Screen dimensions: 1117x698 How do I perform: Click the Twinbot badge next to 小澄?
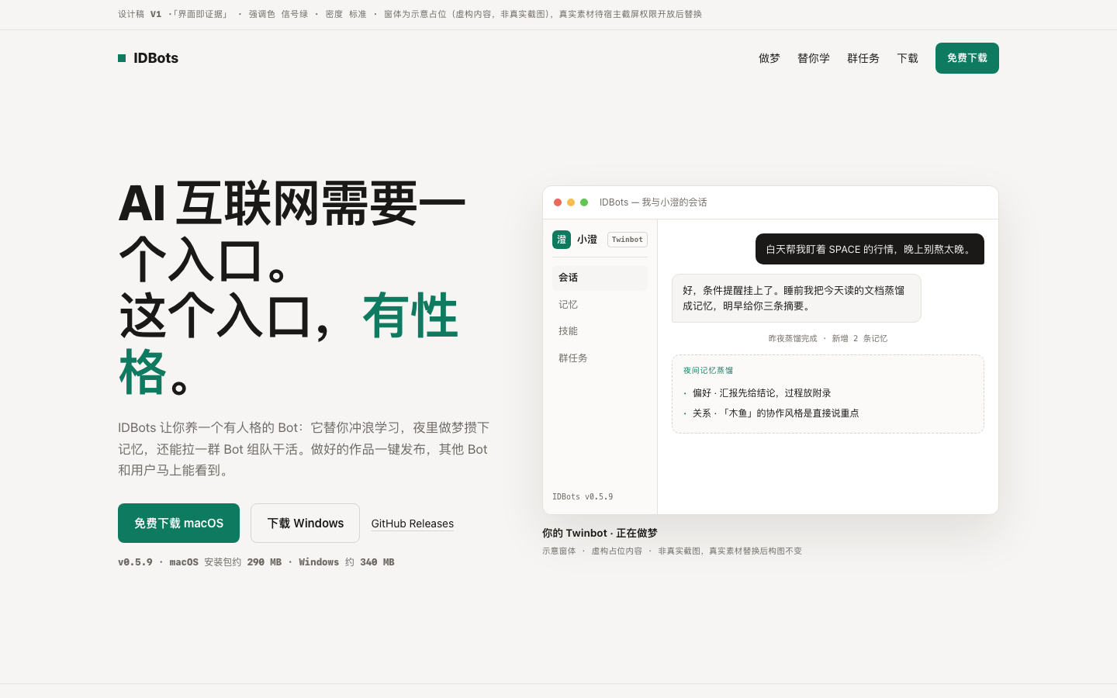coord(628,240)
